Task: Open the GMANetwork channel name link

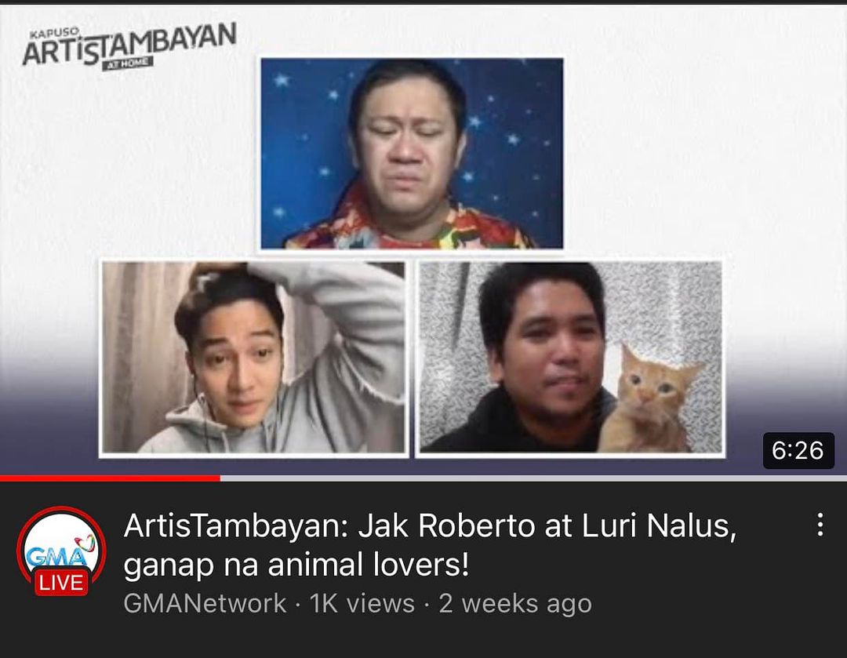Action: 205,603
